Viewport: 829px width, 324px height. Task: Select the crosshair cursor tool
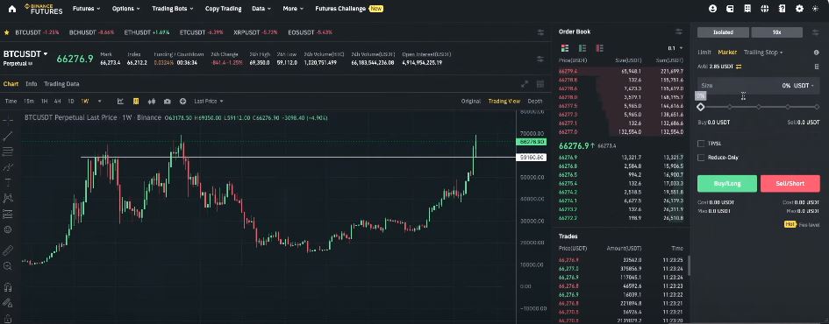pos(7,120)
